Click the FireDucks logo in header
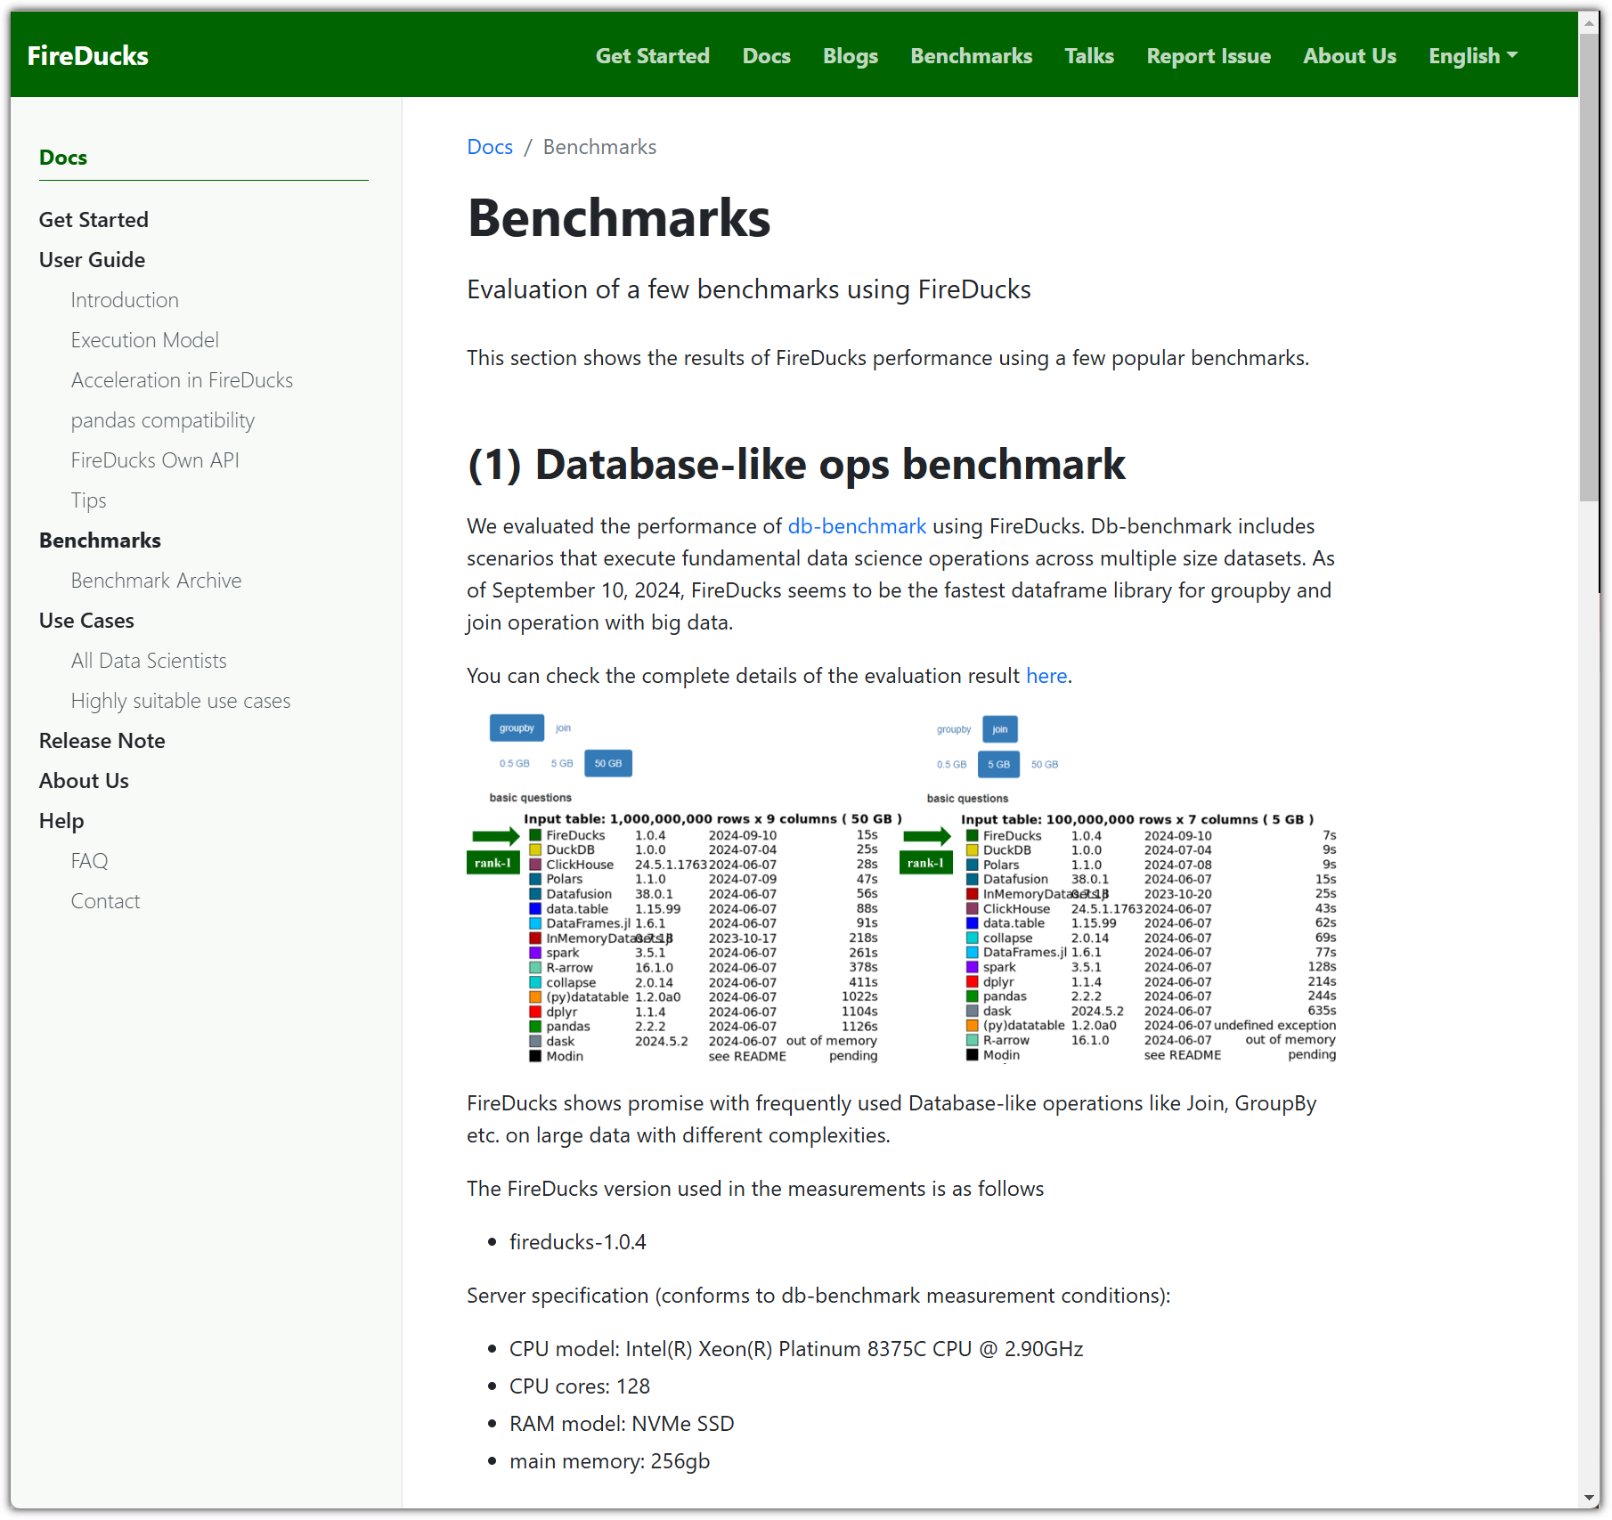 click(x=87, y=55)
